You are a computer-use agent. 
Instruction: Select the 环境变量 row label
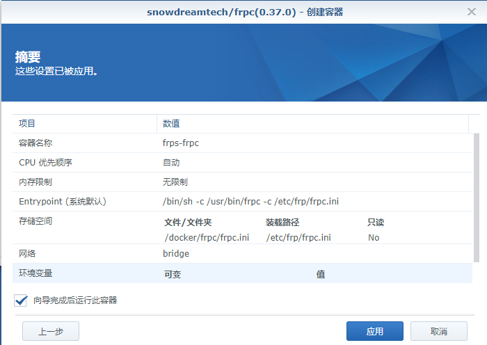(35, 273)
